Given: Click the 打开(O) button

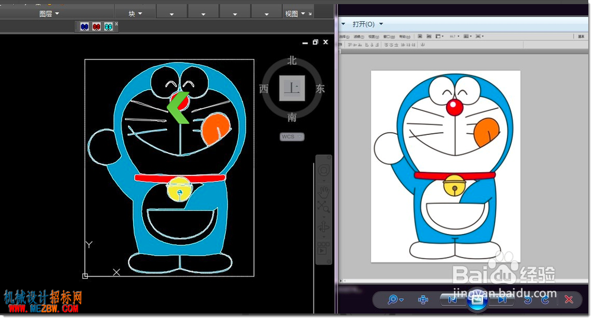Looking at the screenshot, I should point(364,24).
